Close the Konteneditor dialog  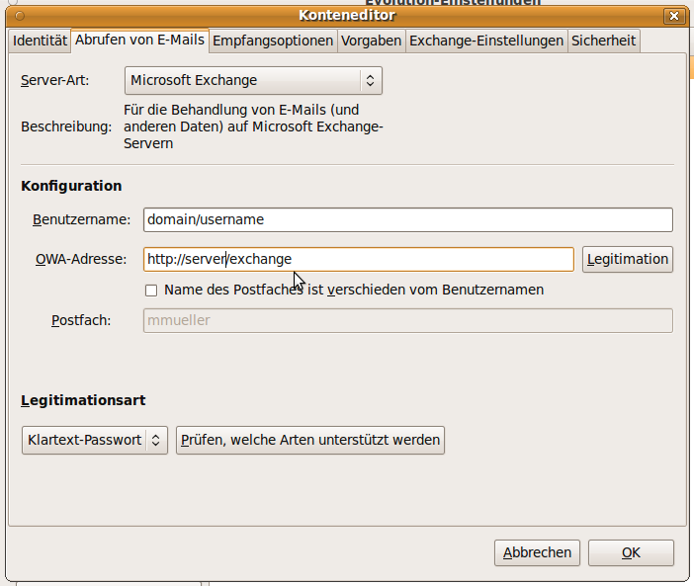coord(673,16)
